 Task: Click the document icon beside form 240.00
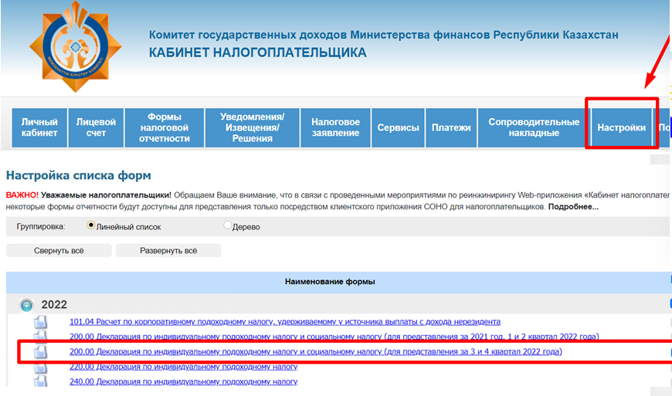coord(40,381)
